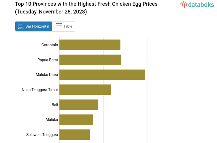
Task: Click the Nusa Tenggara Timur bar
Action: (x=85, y=90)
